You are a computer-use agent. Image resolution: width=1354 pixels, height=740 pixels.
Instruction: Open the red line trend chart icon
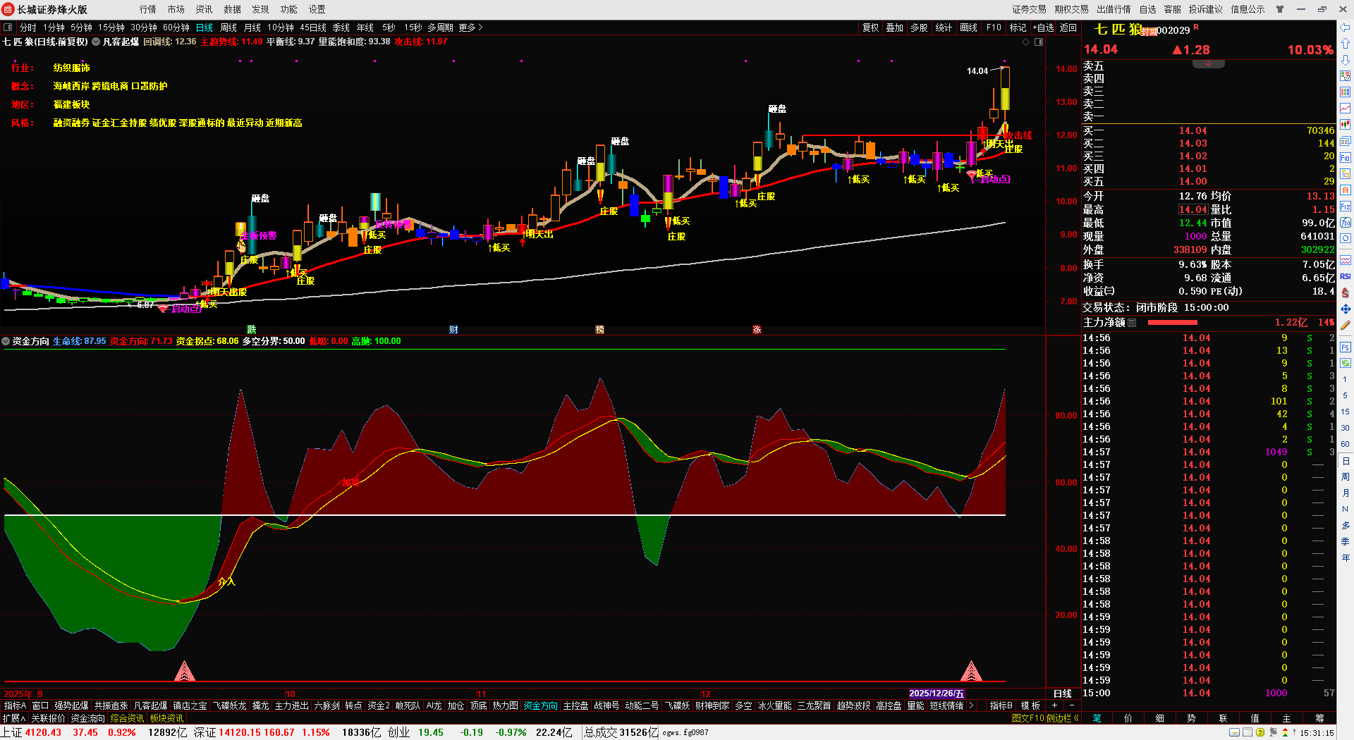pyautogui.click(x=1346, y=109)
